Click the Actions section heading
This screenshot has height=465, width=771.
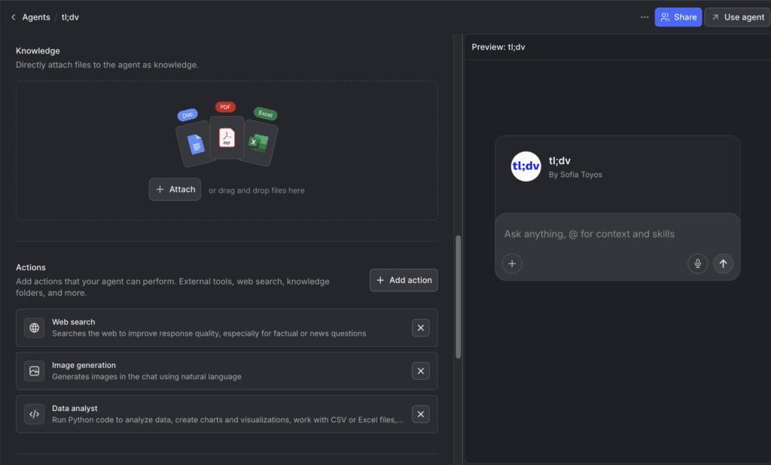pyautogui.click(x=30, y=267)
